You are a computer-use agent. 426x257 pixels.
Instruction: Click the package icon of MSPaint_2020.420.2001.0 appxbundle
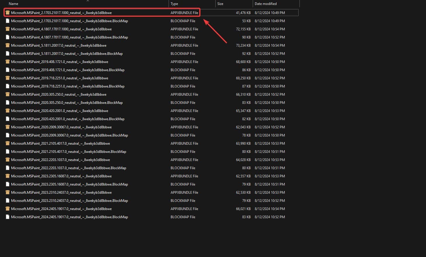click(8, 111)
